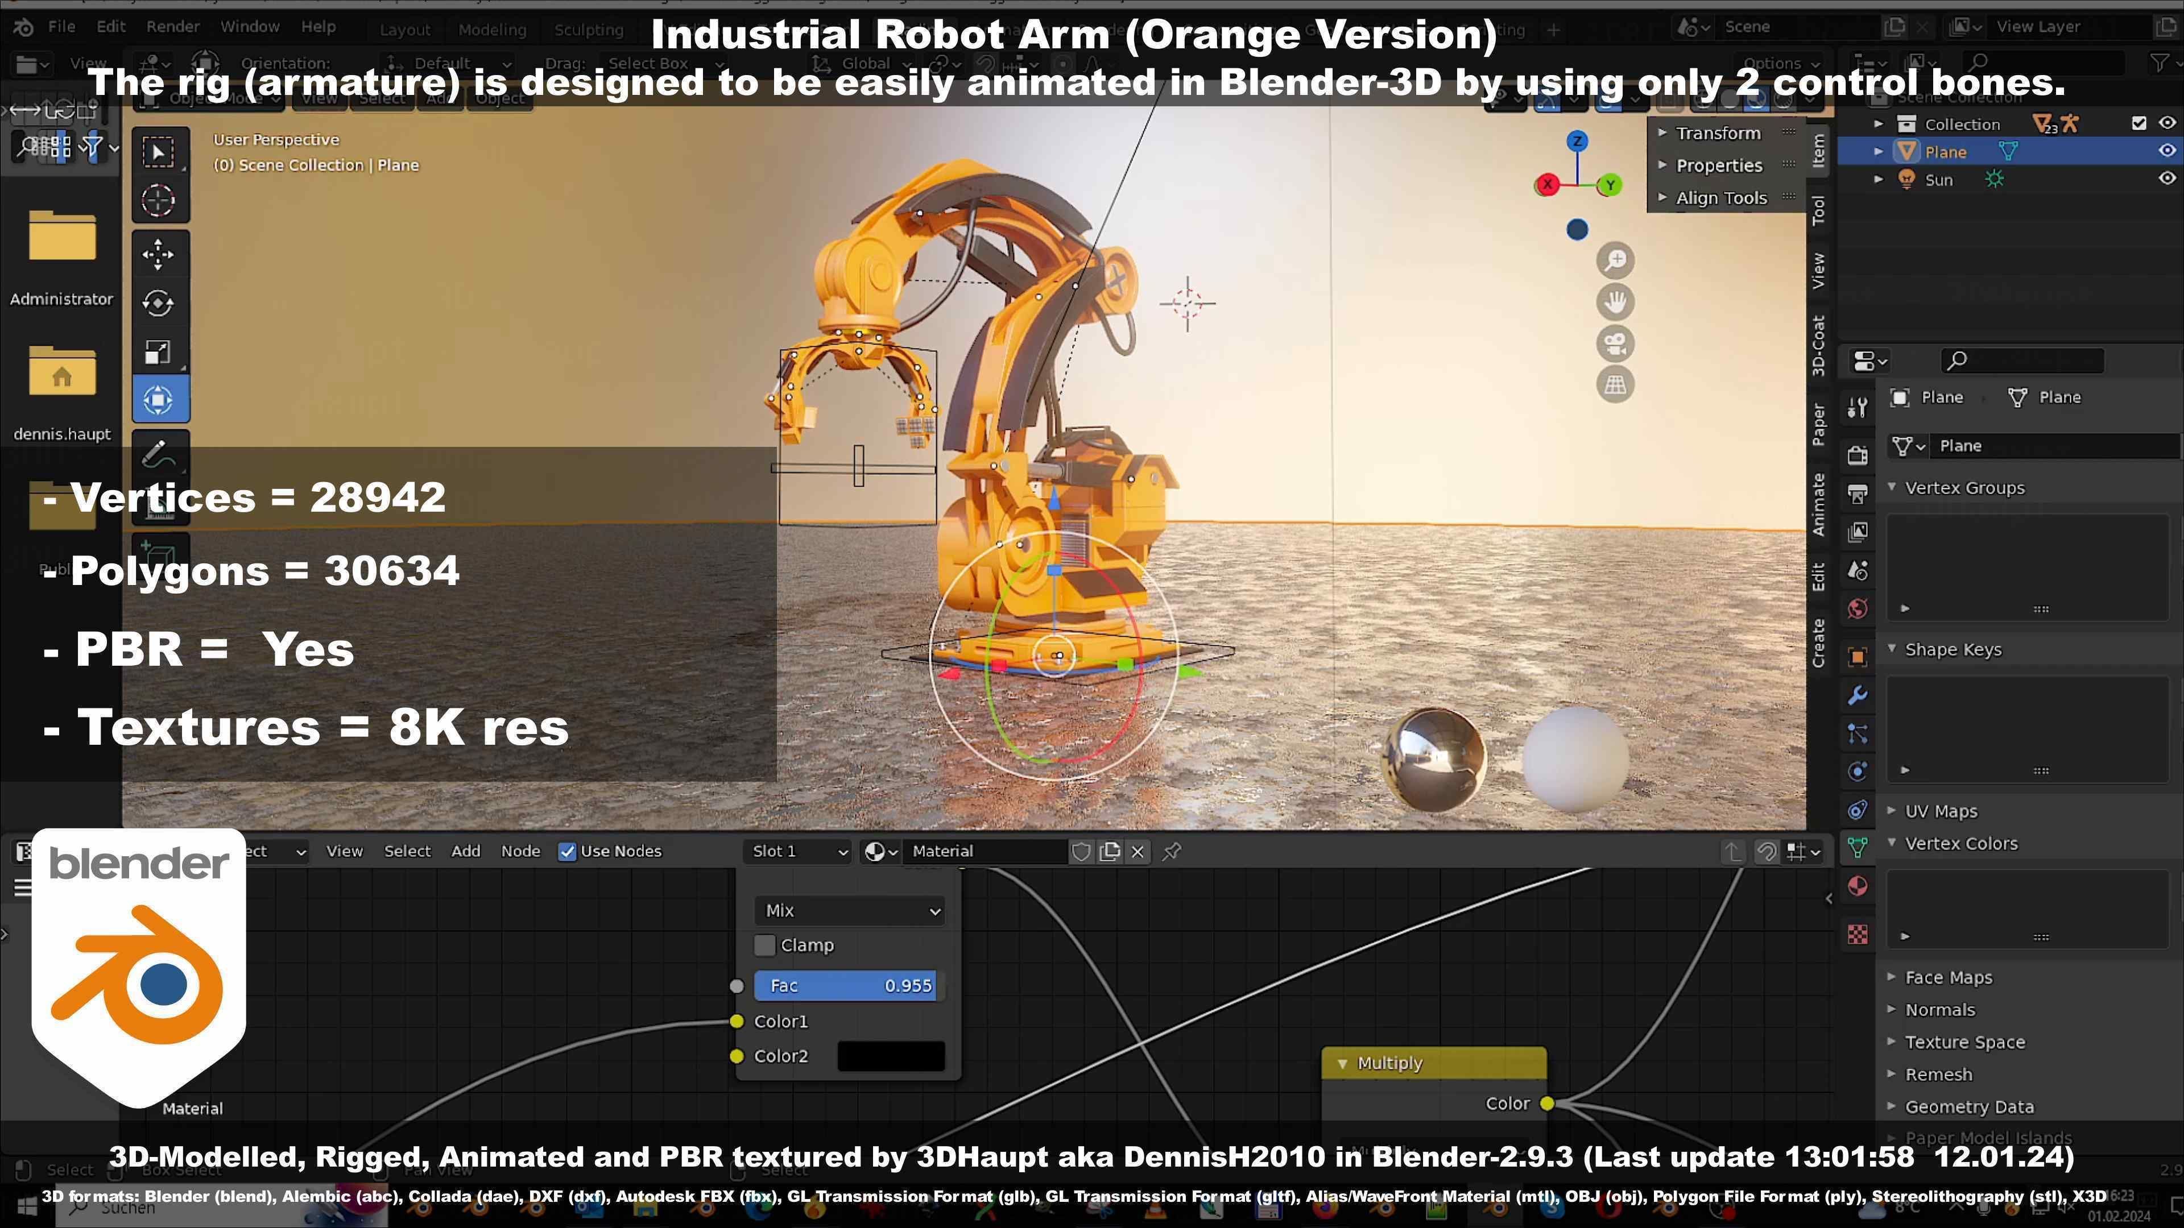This screenshot has height=1228, width=2184.
Task: Open Object properties tab
Action: click(x=1858, y=657)
